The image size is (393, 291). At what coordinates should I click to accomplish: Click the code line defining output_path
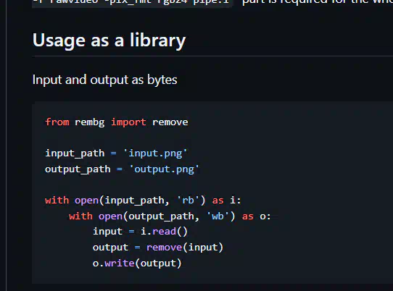[122, 169]
